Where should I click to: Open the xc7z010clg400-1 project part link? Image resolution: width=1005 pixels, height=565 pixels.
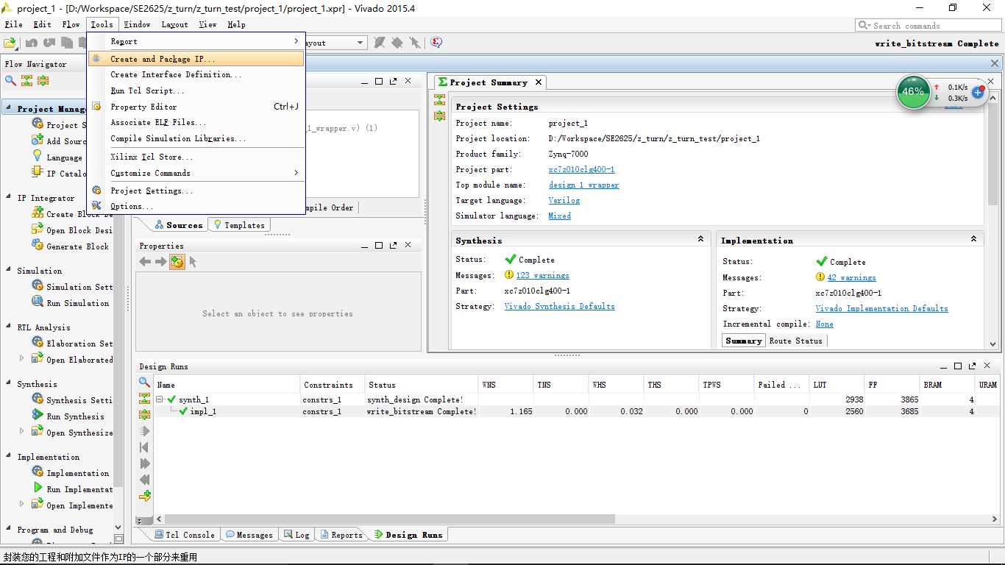click(x=581, y=169)
